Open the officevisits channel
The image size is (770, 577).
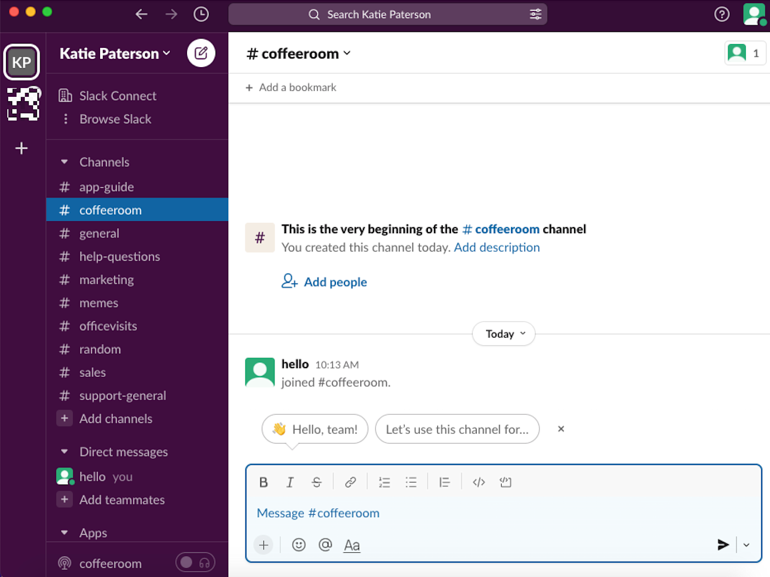[137, 326]
